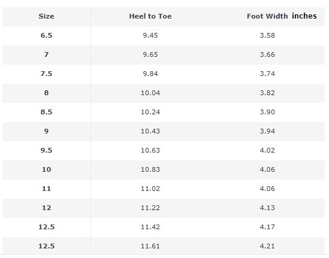The image size is (329, 258).
Task: Click the 4.21 foot width cell
Action: [x=267, y=246]
